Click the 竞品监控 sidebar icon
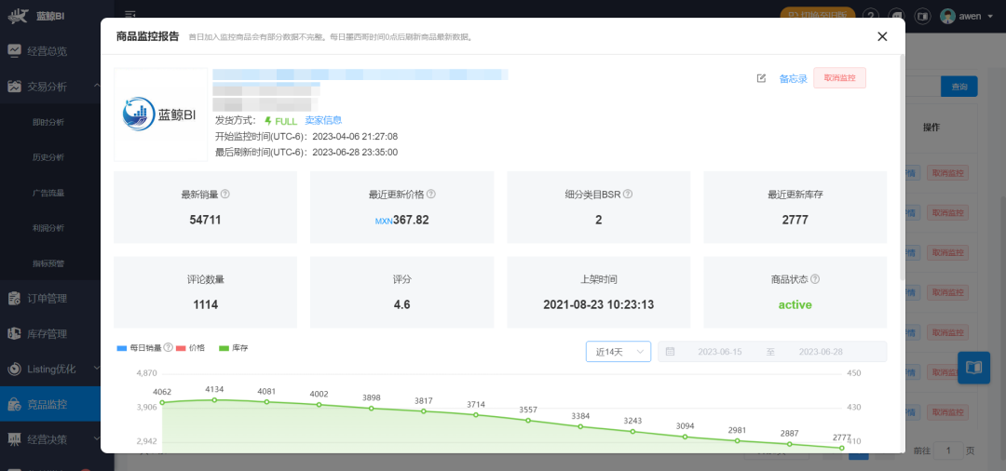The width and height of the screenshot is (1006, 471). pos(14,404)
